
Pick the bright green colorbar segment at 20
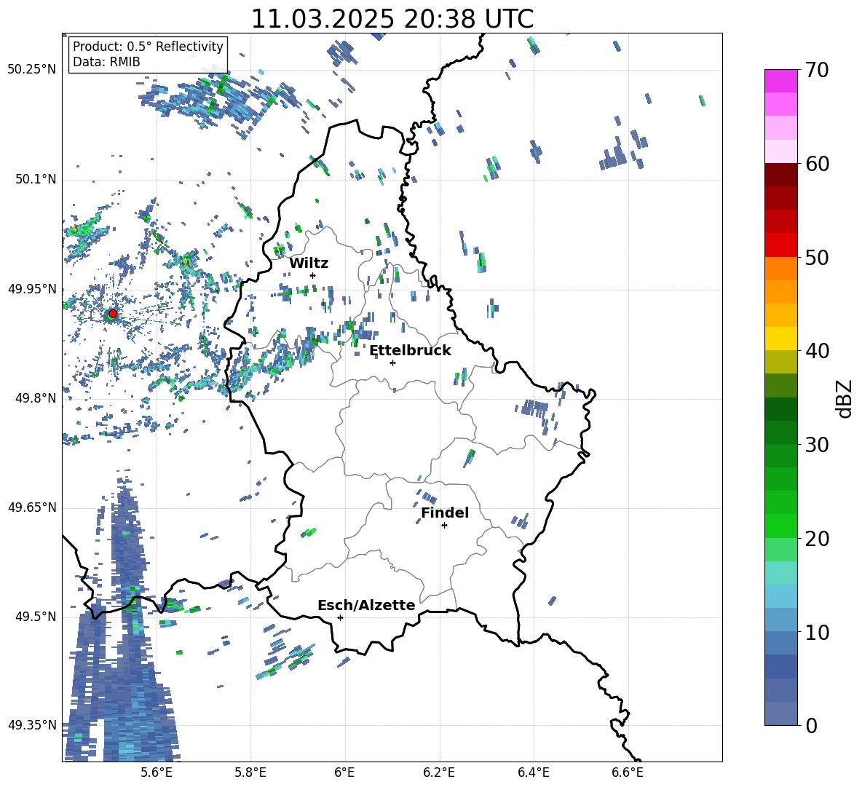[780, 526]
